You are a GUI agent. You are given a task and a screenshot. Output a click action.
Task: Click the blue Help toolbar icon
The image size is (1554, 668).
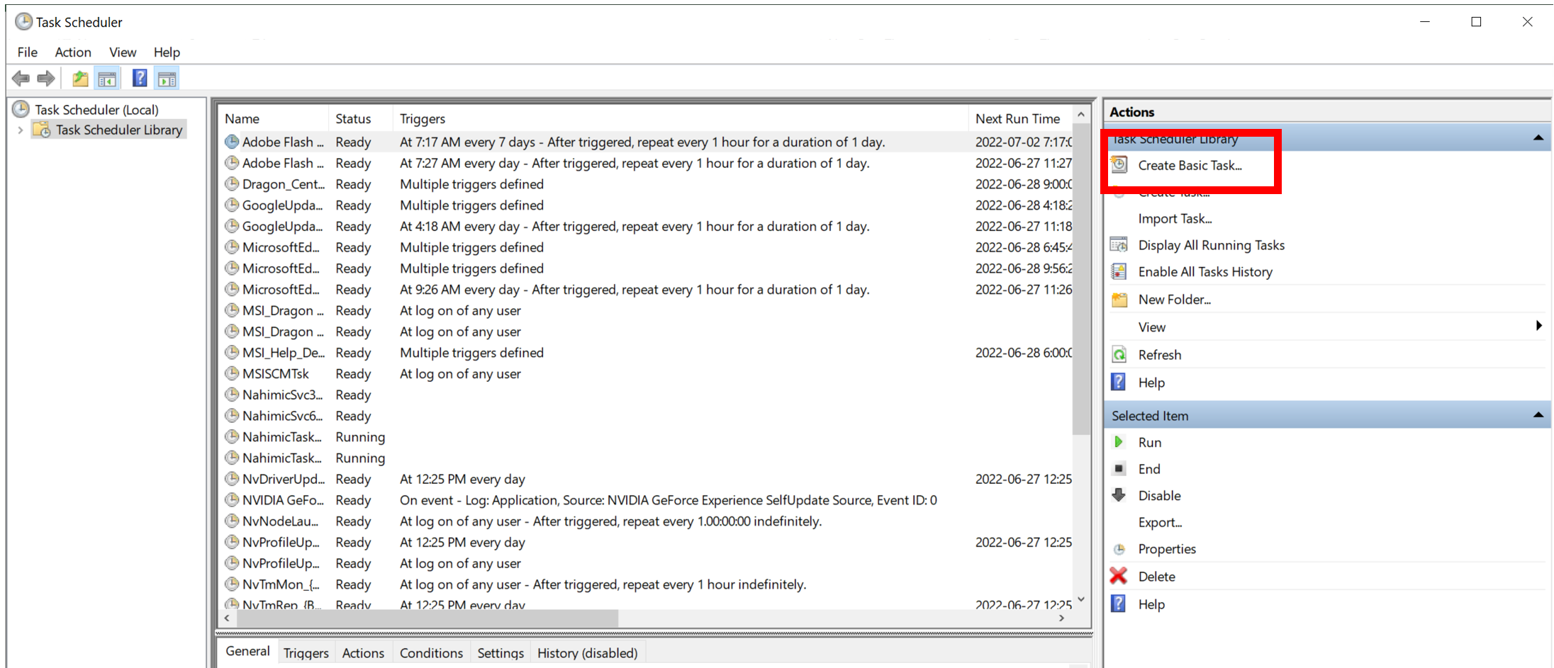140,79
